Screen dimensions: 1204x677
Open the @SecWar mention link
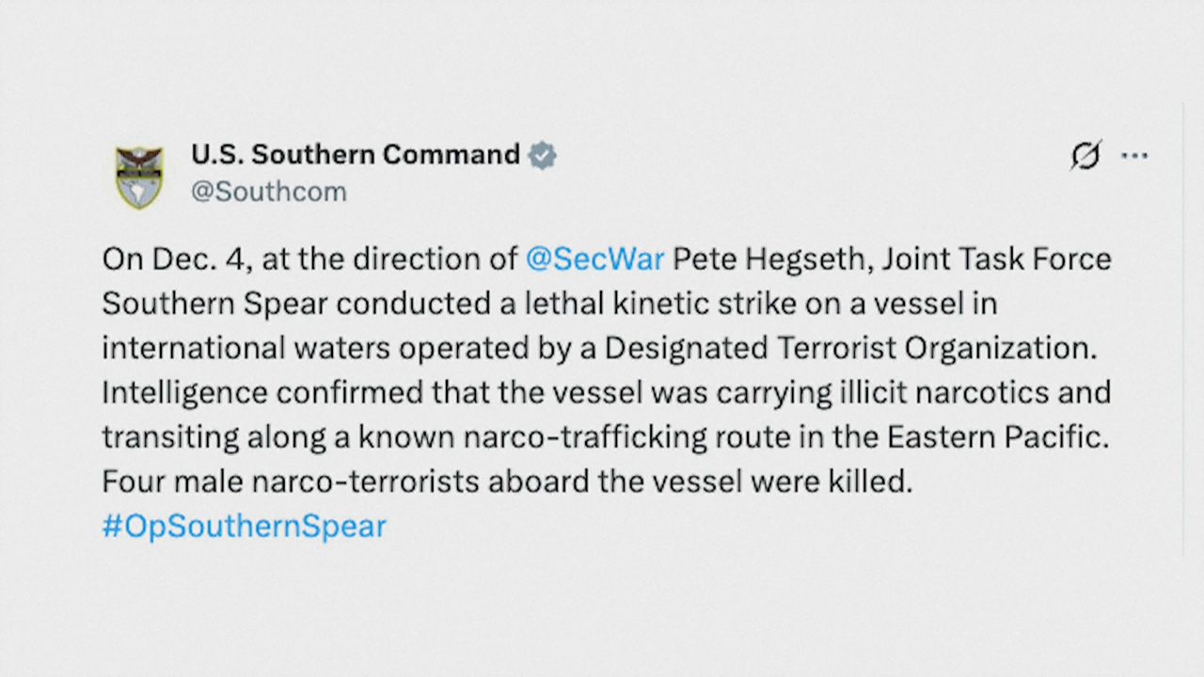(x=594, y=260)
